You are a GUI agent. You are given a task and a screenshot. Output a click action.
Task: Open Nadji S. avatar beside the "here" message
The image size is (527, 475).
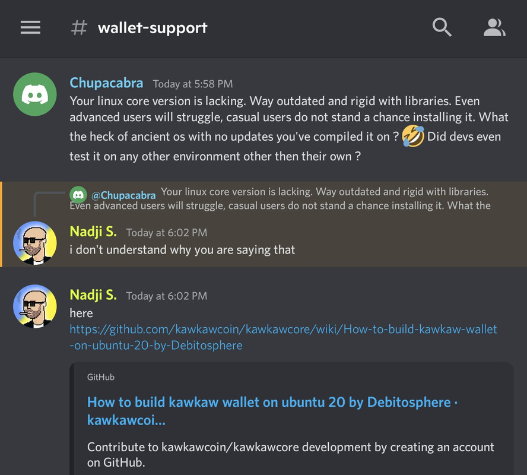(x=34, y=306)
